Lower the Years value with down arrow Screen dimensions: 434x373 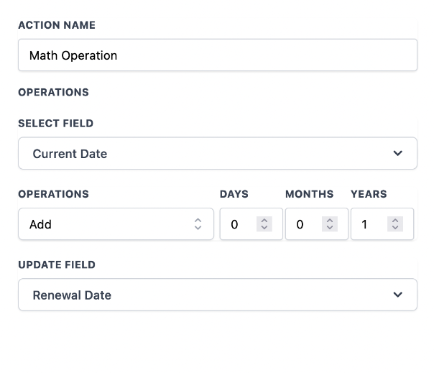tap(395, 228)
